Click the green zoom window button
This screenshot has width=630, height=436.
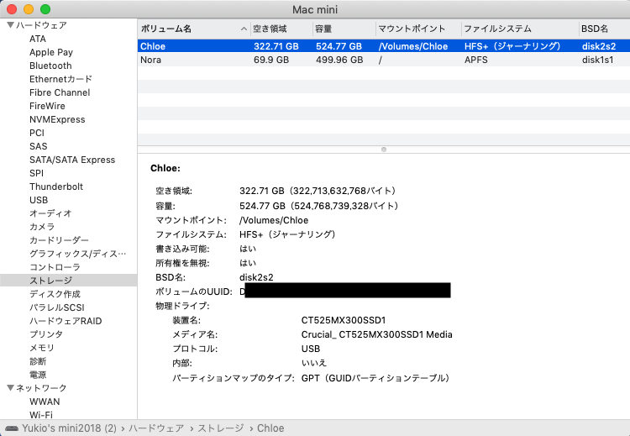click(x=45, y=9)
